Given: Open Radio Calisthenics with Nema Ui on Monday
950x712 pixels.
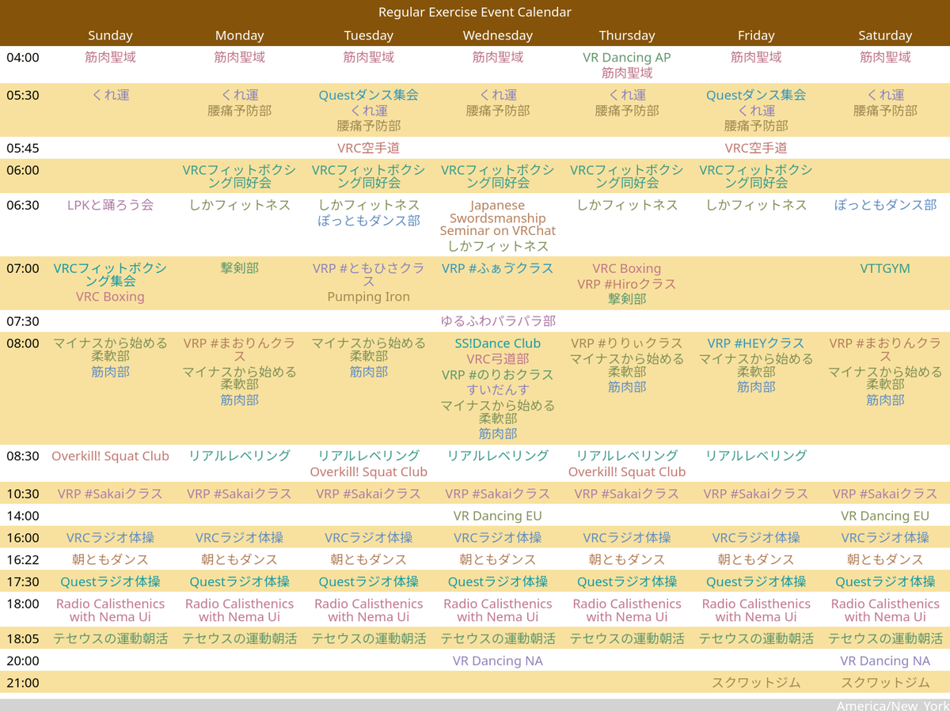Looking at the screenshot, I should coord(239,610).
